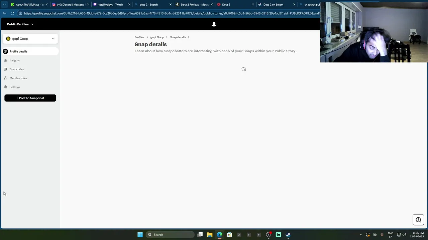Click the Member roles person icon
The height and width of the screenshot is (240, 428).
pos(5,78)
